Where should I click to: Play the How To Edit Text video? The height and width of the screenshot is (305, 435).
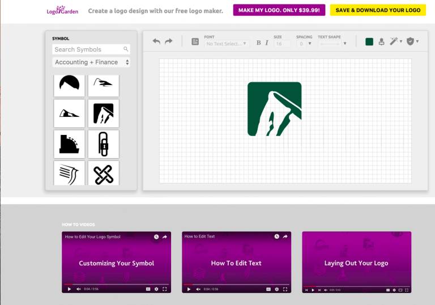pos(189,289)
